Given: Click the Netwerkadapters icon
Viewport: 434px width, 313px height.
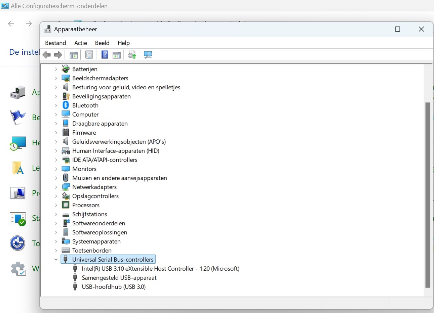Looking at the screenshot, I should coord(66,187).
